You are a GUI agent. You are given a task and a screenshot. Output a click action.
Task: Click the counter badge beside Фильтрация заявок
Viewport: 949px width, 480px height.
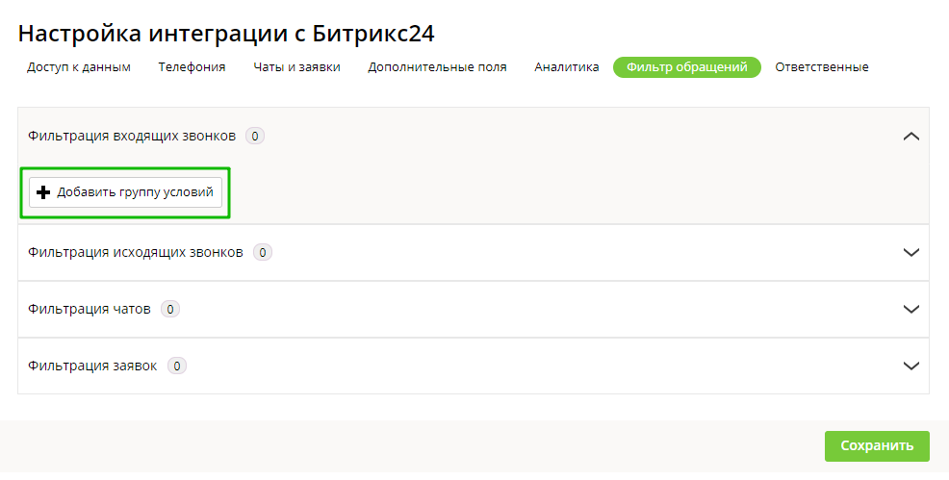pos(177,366)
